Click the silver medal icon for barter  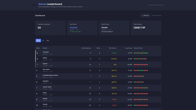tap(37, 59)
